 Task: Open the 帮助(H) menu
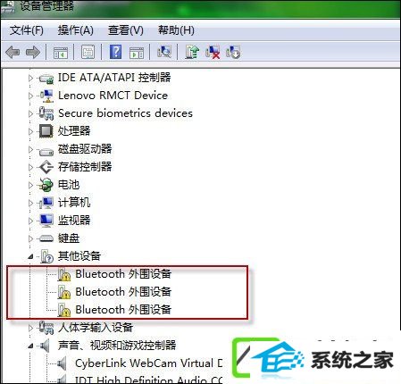[176, 30]
